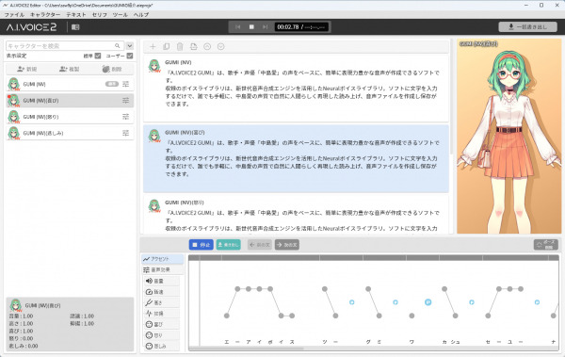Click the skip to end playback control
This screenshot has height=357, width=565.
coord(266,27)
